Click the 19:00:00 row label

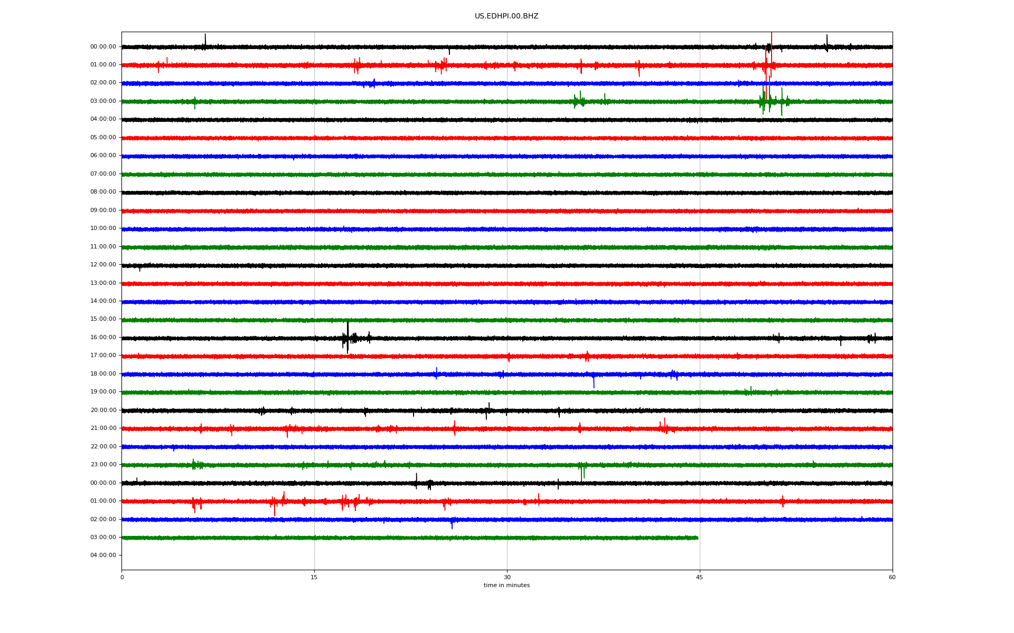pyautogui.click(x=103, y=392)
